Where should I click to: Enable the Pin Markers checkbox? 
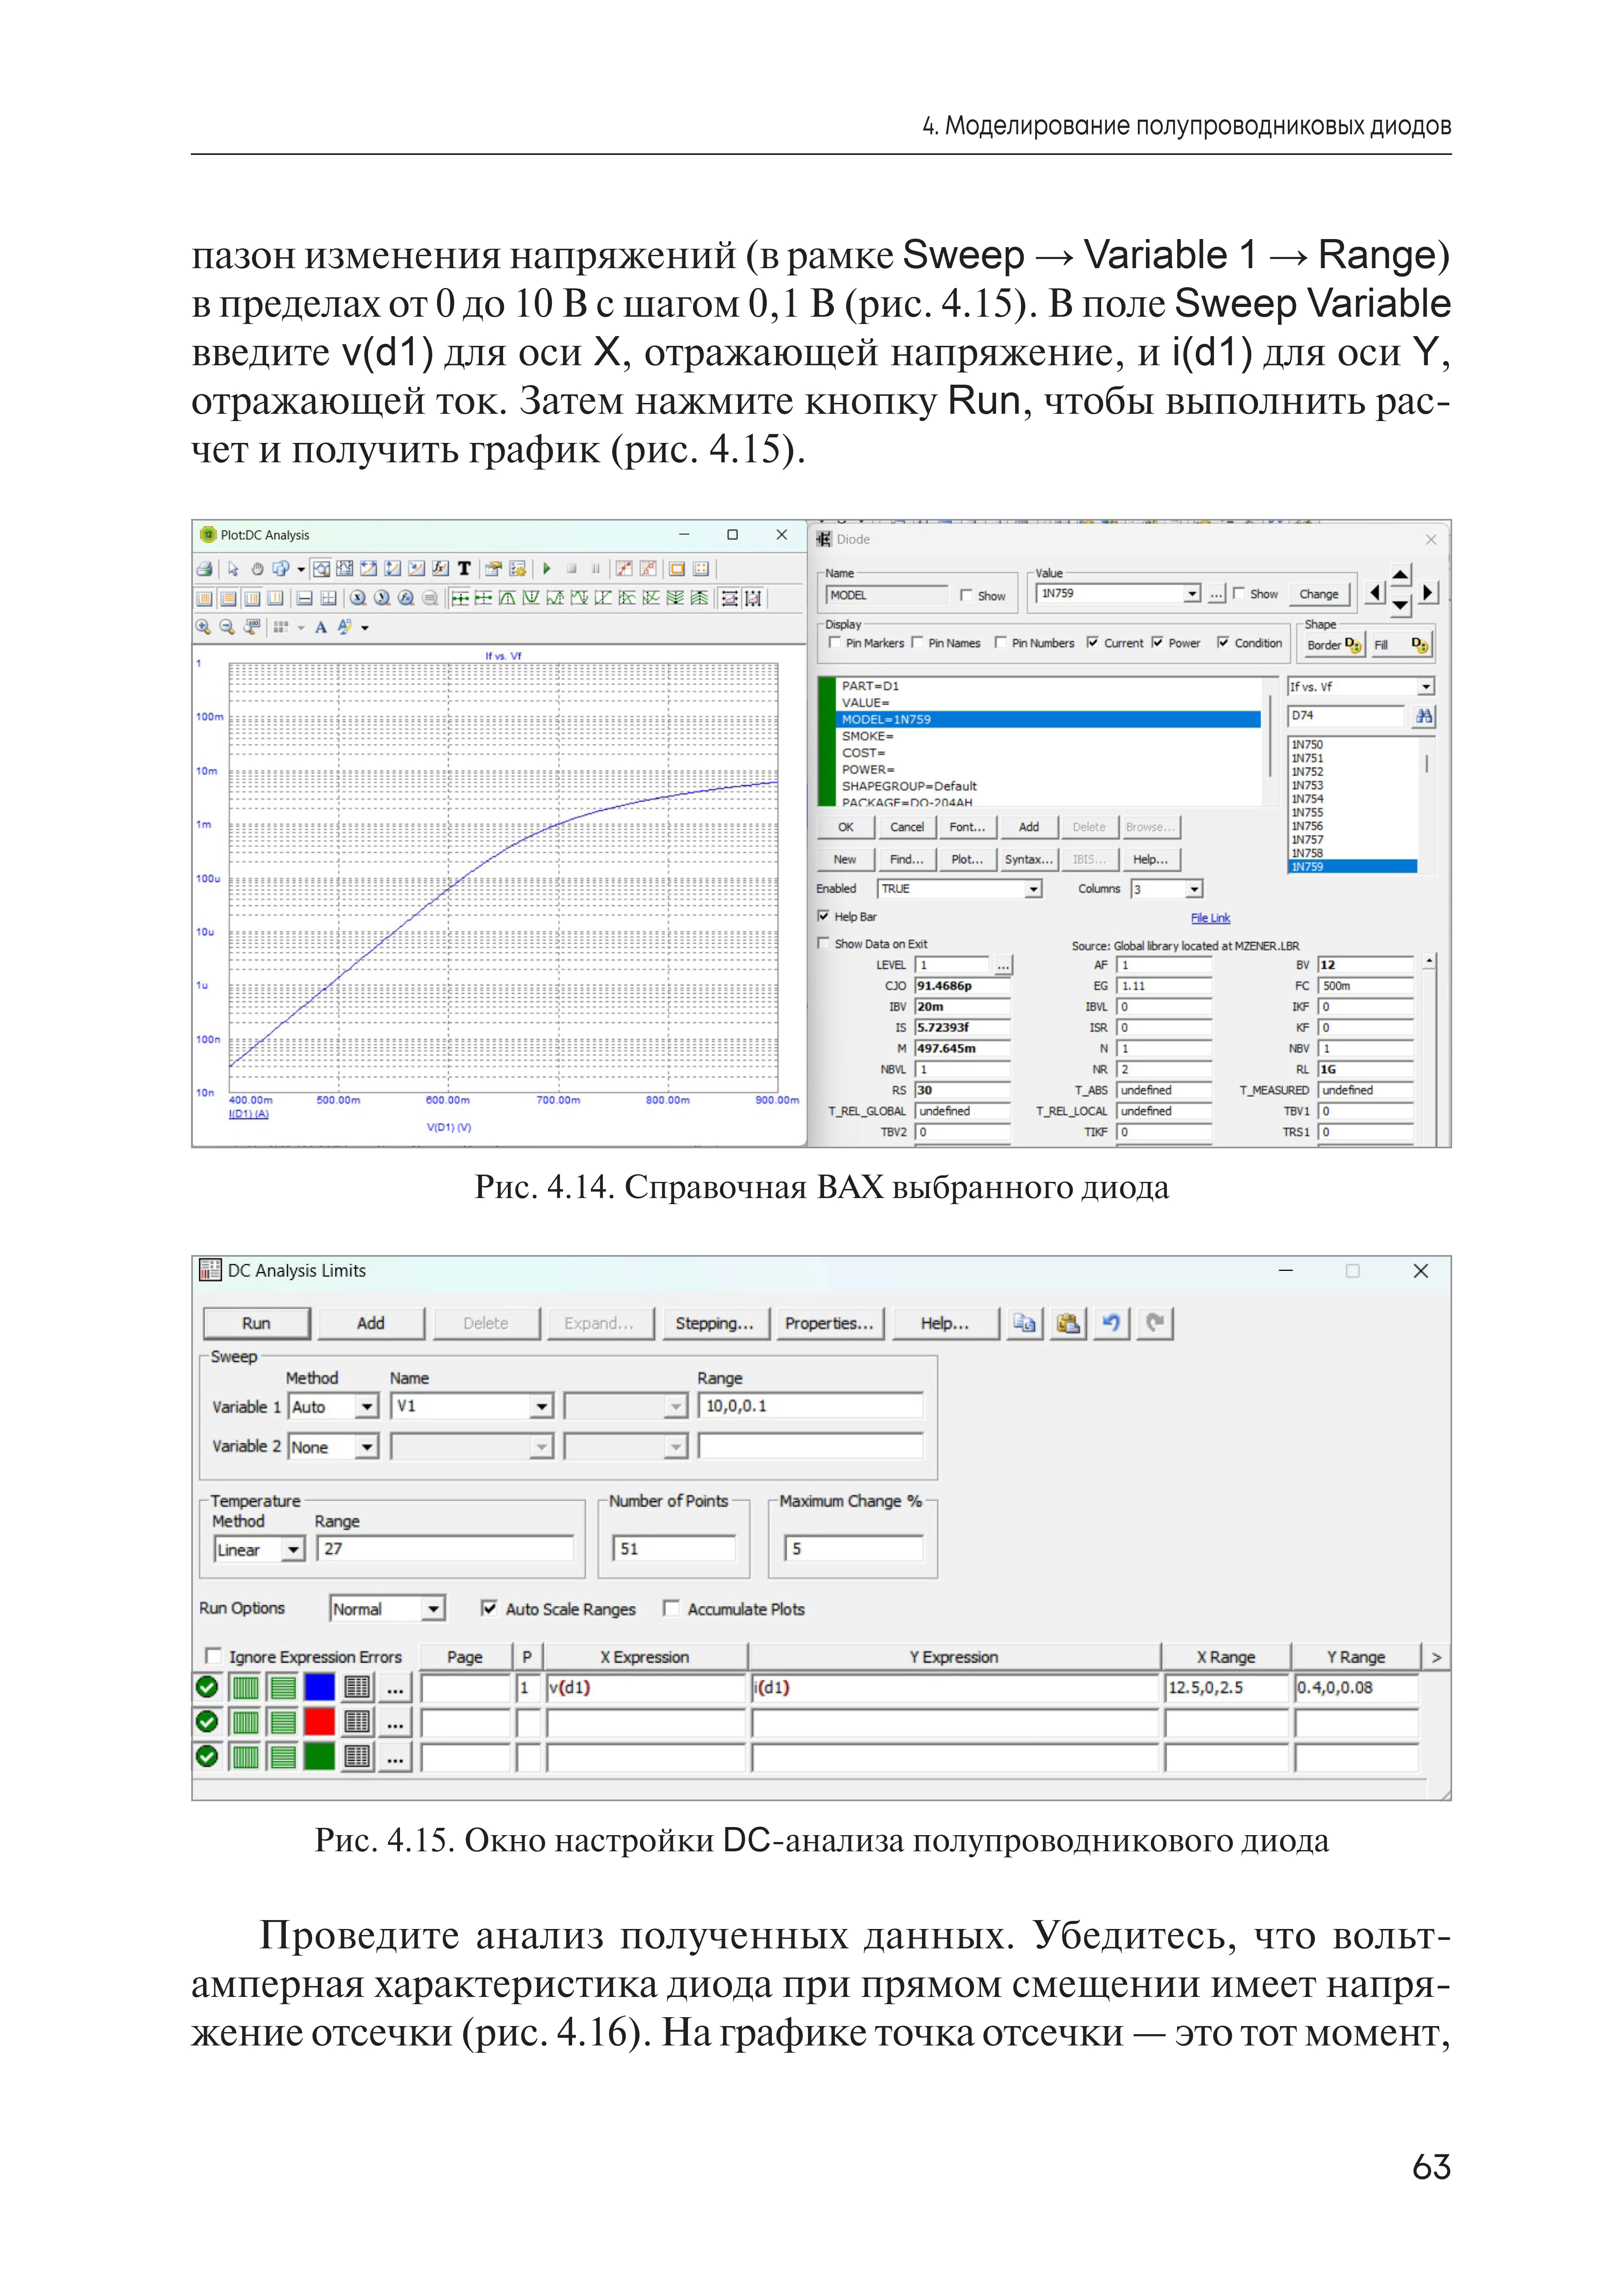pos(835,643)
